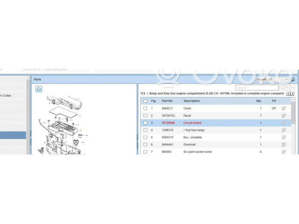
Task: Click the Part No. column header
Action: [x=168, y=101]
